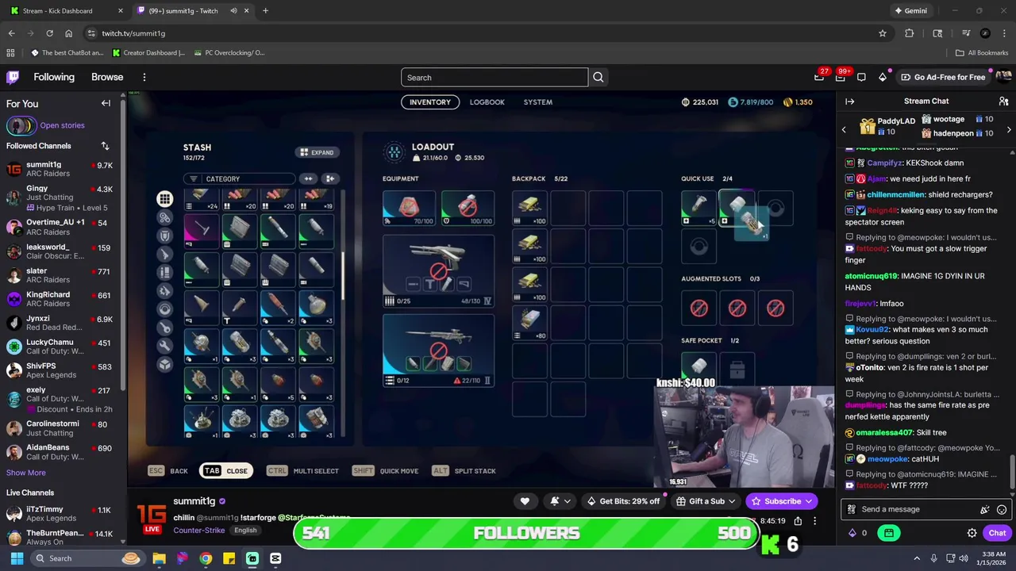Mute audio on the summit1g Twitch tab
The image size is (1016, 571).
tap(233, 10)
